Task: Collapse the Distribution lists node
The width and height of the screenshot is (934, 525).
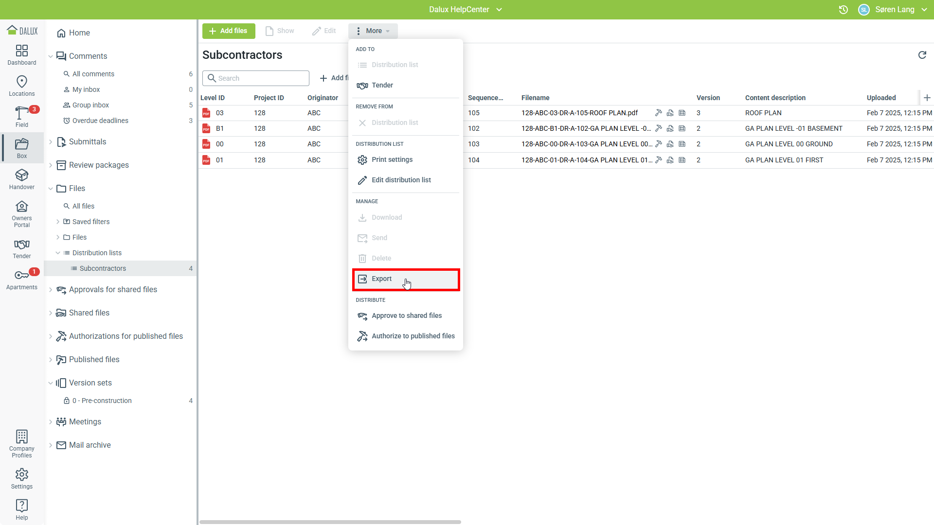Action: 58,253
